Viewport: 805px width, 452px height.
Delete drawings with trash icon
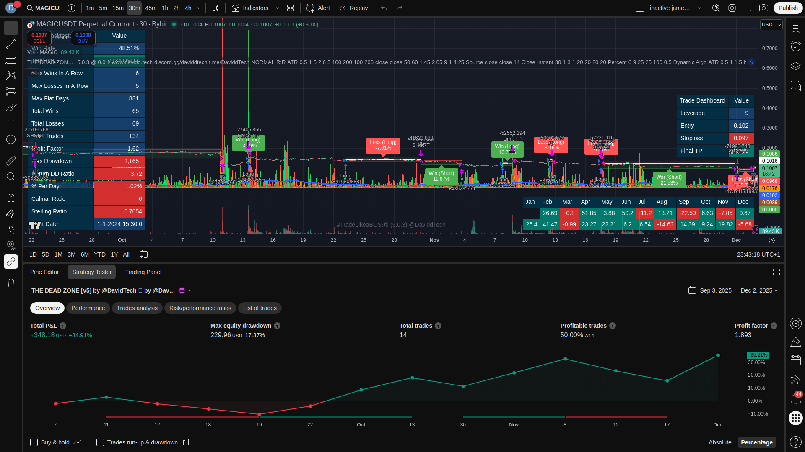coord(11,283)
